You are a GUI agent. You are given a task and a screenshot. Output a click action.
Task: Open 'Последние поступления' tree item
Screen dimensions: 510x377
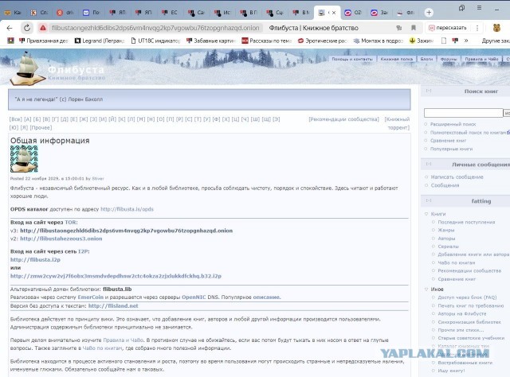[466, 222]
